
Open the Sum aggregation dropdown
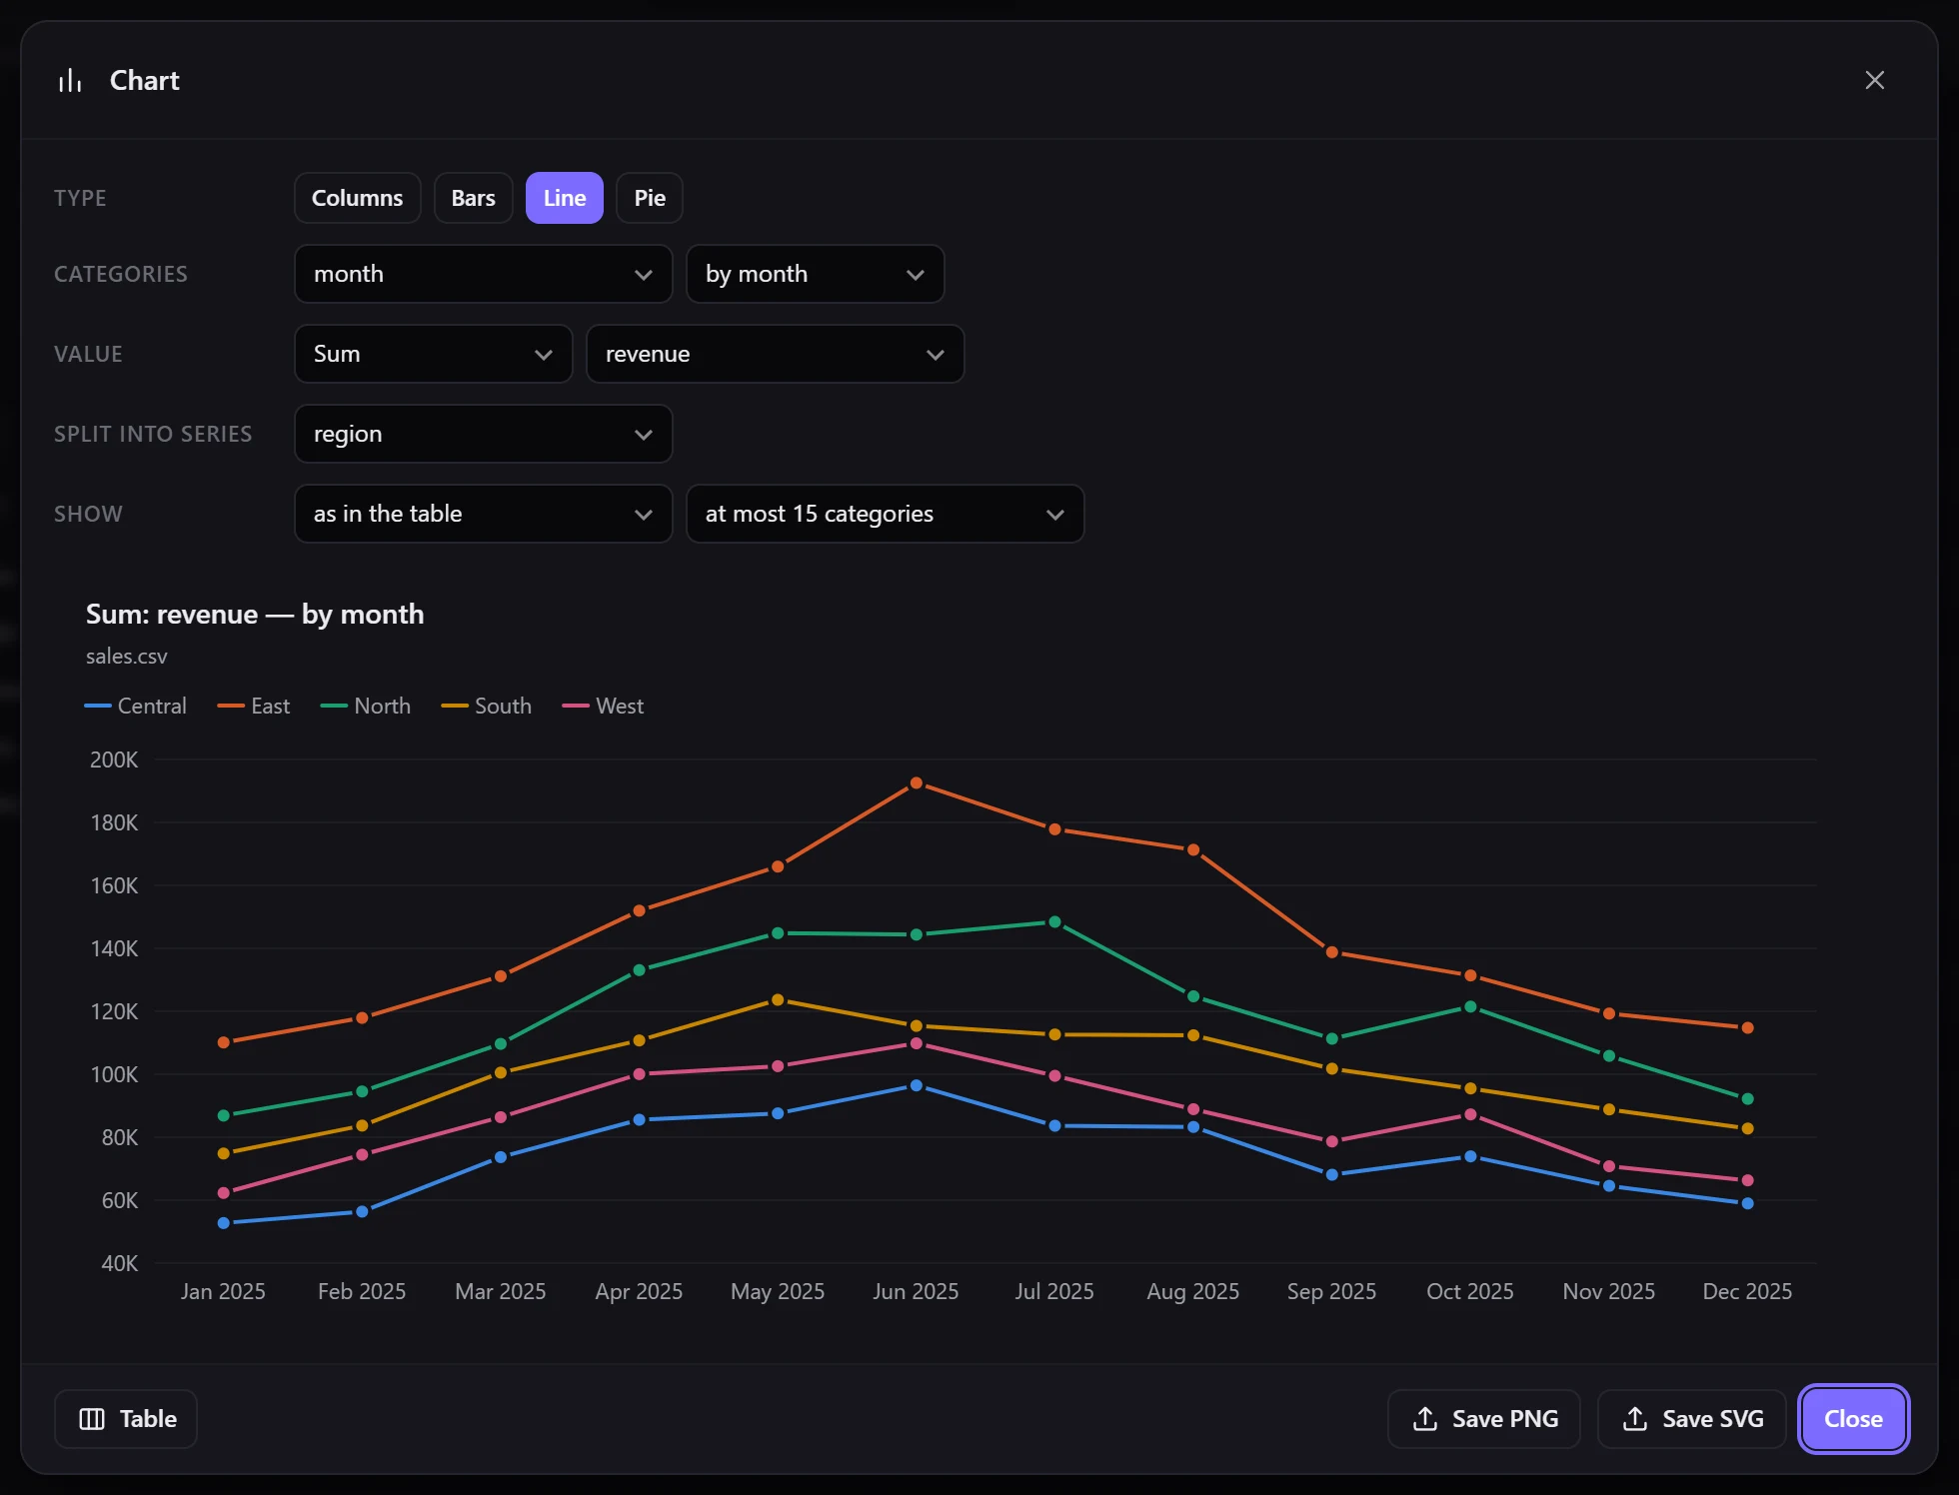coord(434,354)
